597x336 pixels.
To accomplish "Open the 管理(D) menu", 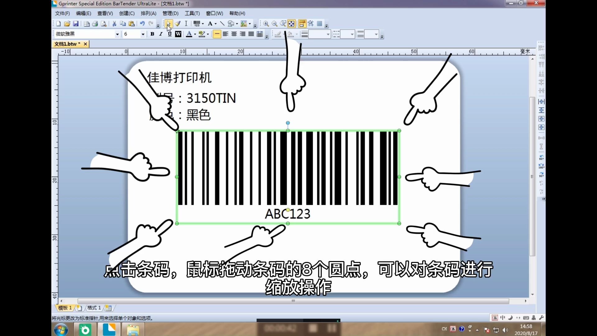I will (170, 13).
